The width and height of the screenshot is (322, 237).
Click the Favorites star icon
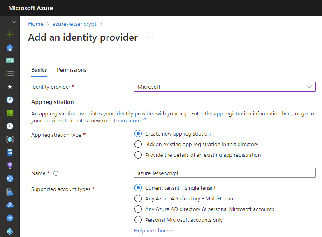(9, 87)
